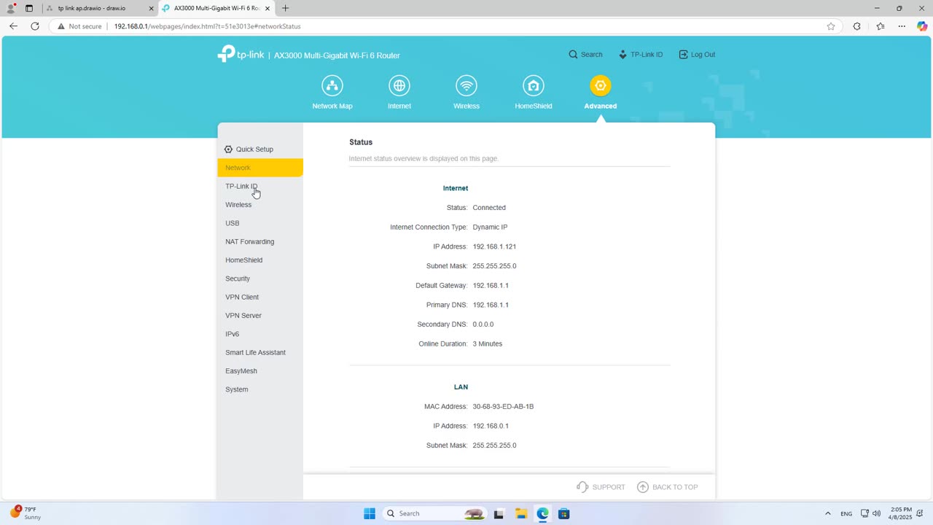This screenshot has width=933, height=525.
Task: Open the tab actions menu icon
Action: pos(29,8)
